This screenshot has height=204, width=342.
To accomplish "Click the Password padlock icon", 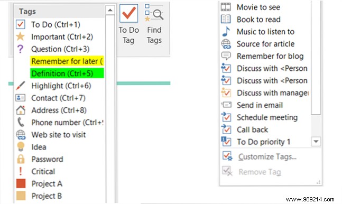I will click(21, 159).
